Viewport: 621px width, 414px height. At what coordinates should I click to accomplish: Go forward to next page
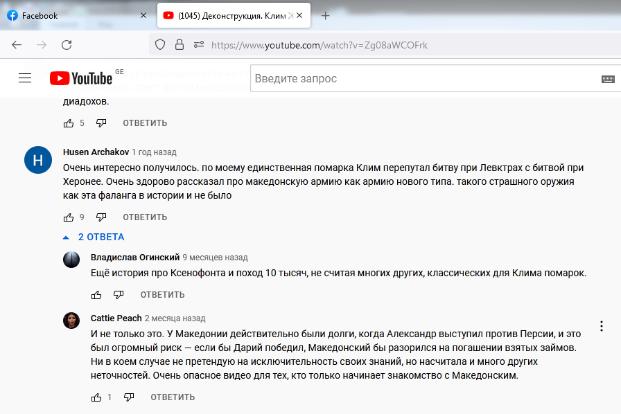42,45
